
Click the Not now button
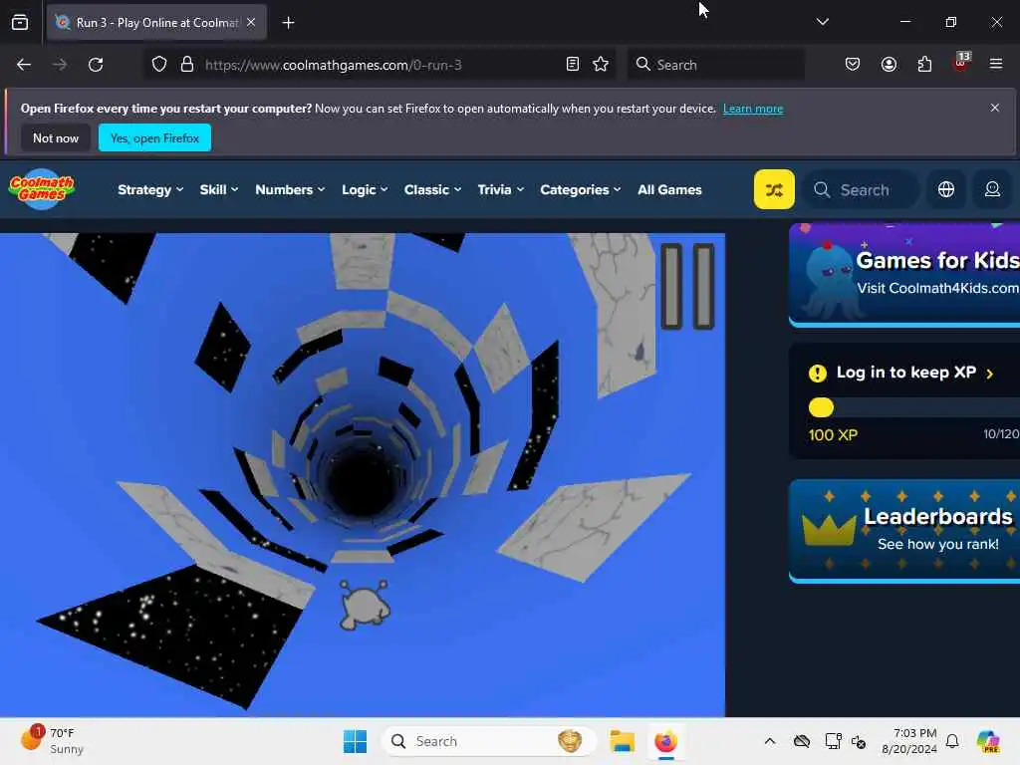[x=56, y=137]
